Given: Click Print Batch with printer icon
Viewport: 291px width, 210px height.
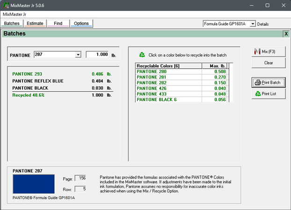Looking at the screenshot, I should click(268, 83).
